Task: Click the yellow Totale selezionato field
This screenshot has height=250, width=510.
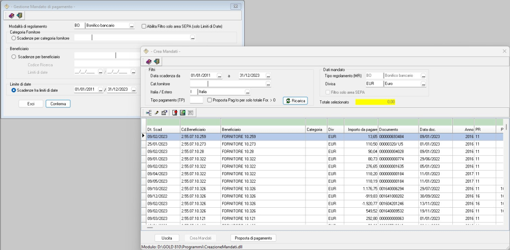Action: (376, 102)
